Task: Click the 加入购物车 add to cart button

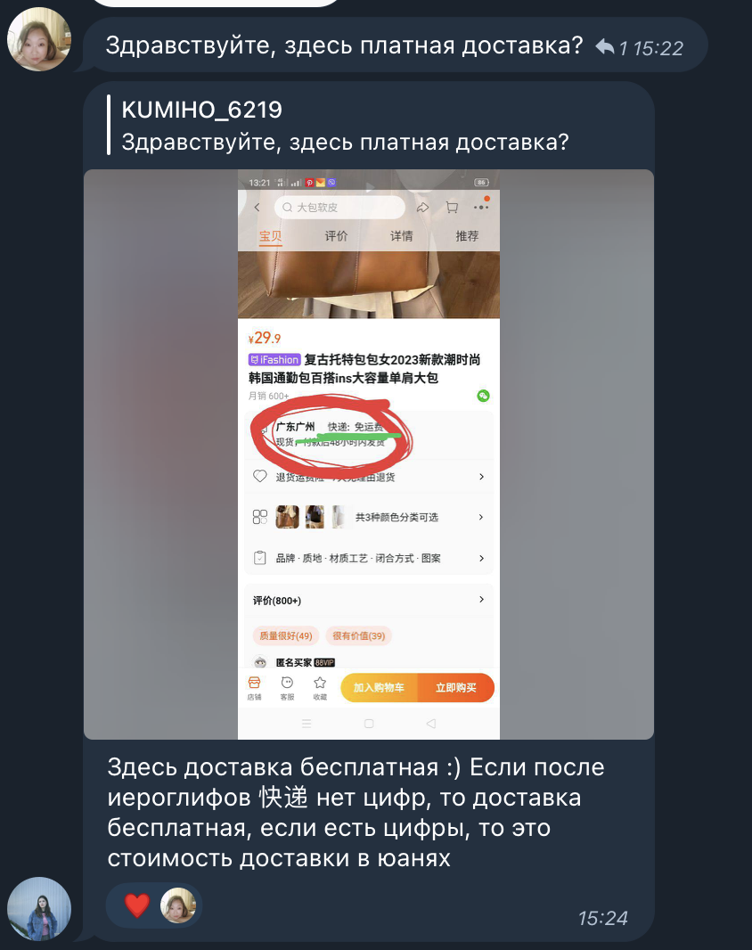Action: tap(380, 688)
